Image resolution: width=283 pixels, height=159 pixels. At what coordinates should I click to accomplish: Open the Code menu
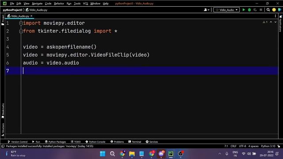click(x=48, y=4)
